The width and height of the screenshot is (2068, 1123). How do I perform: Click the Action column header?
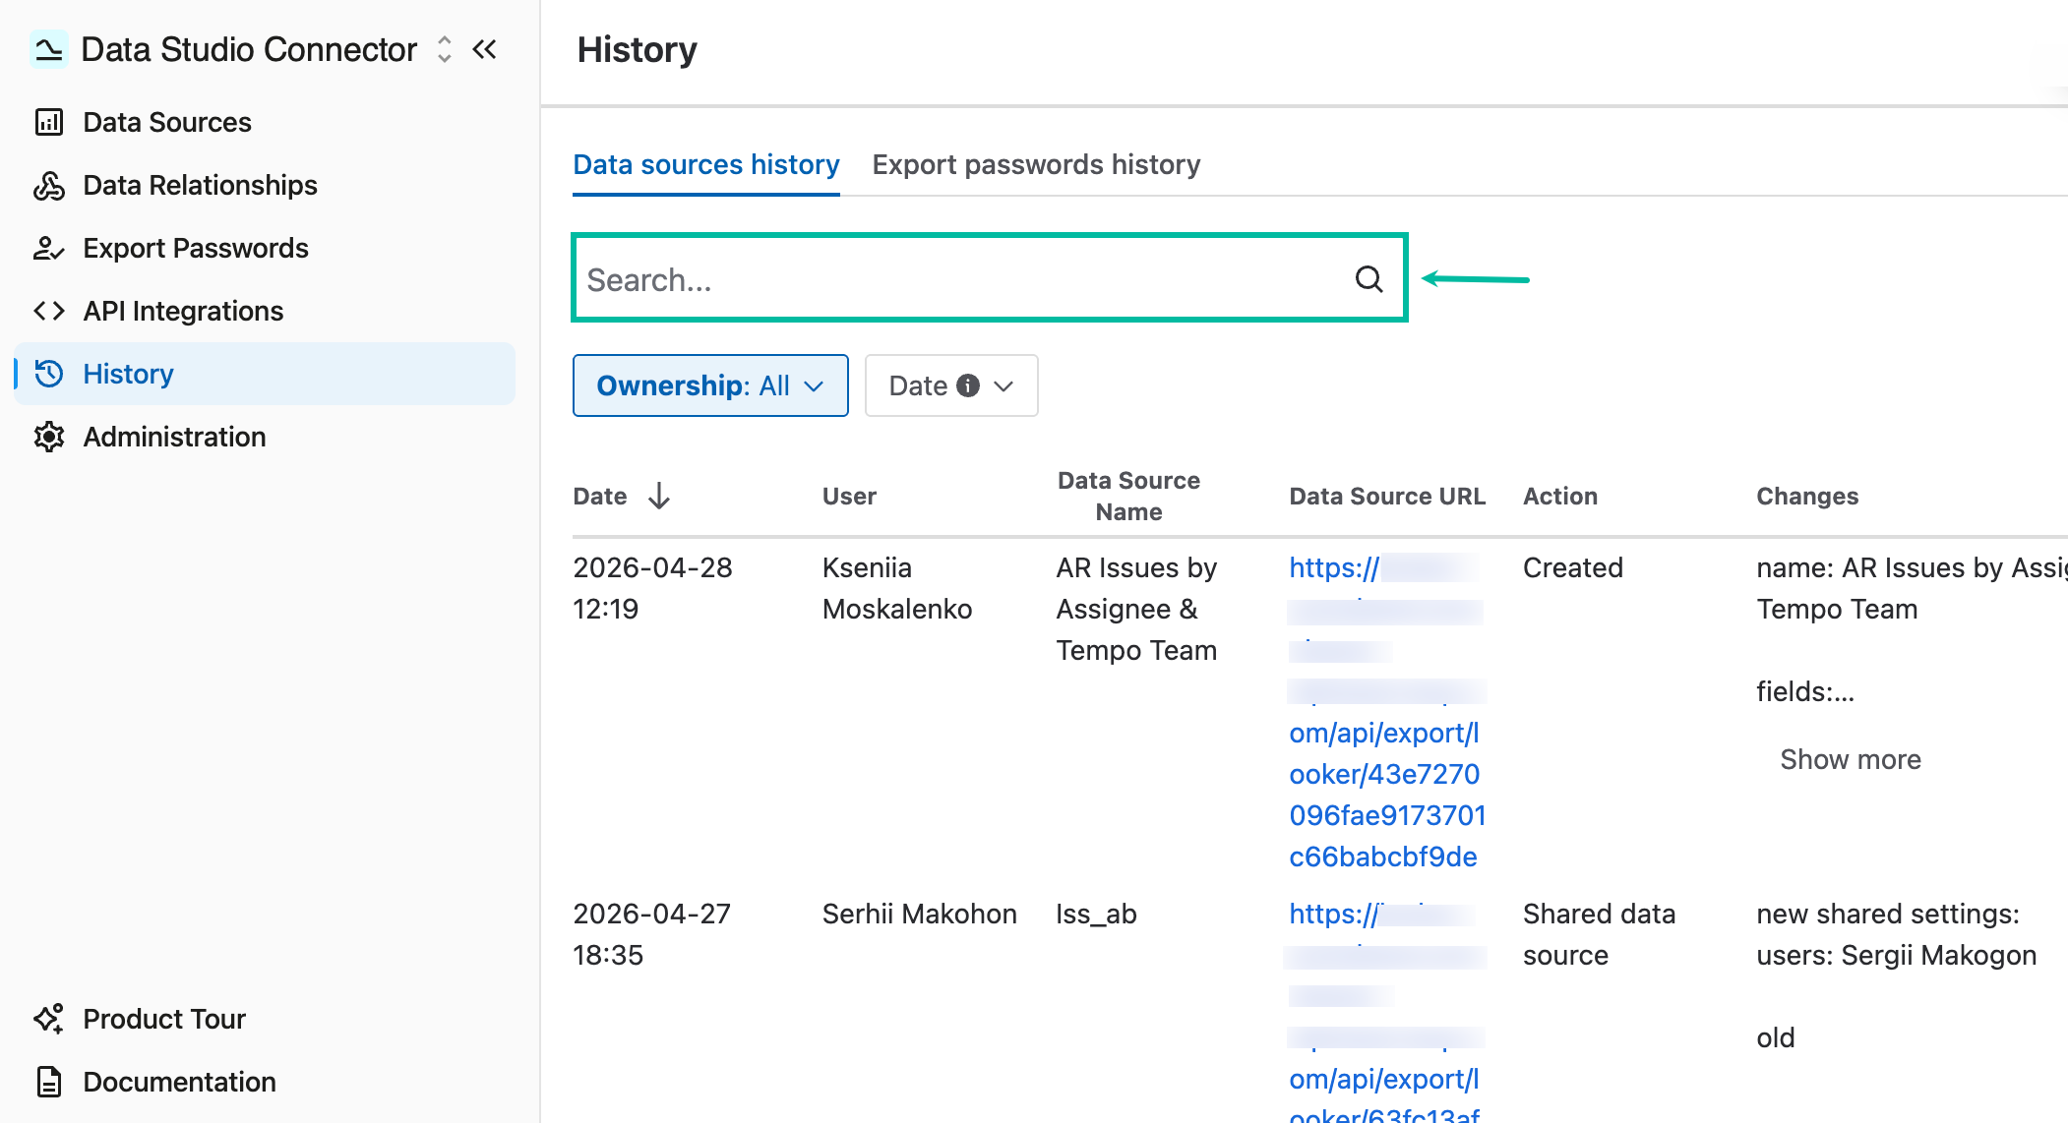coord(1559,496)
